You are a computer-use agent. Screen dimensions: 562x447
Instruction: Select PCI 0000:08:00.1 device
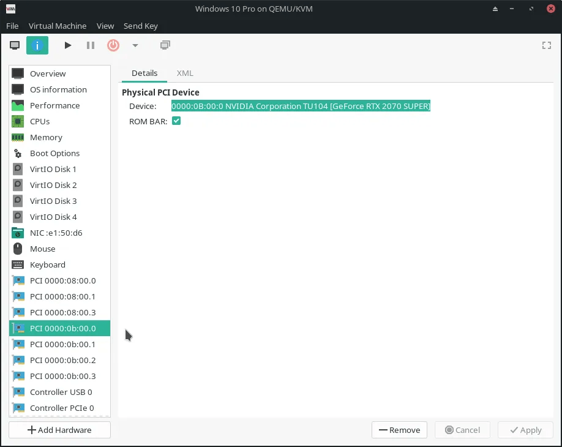pos(59,297)
